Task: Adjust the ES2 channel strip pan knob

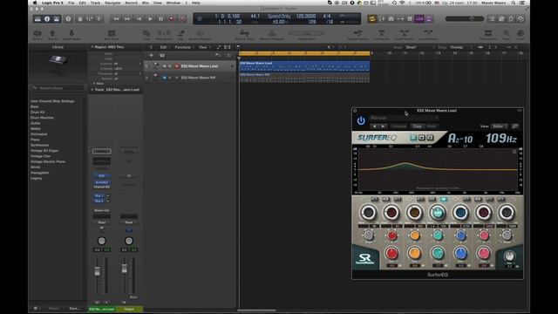Action: click(102, 241)
